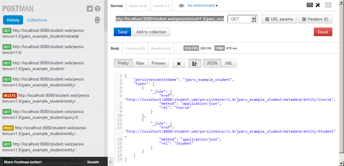This screenshot has height=166, width=344.
Task: Open the POST request in history
Action: pos(44,130)
